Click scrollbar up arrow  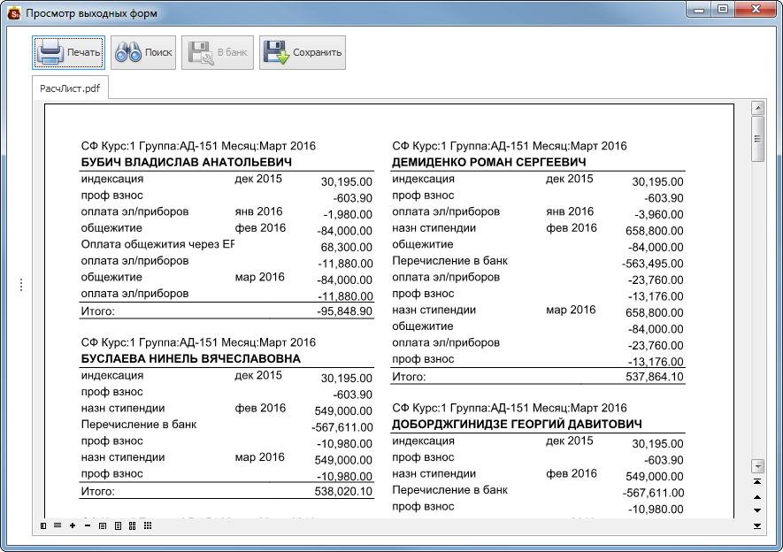point(758,108)
